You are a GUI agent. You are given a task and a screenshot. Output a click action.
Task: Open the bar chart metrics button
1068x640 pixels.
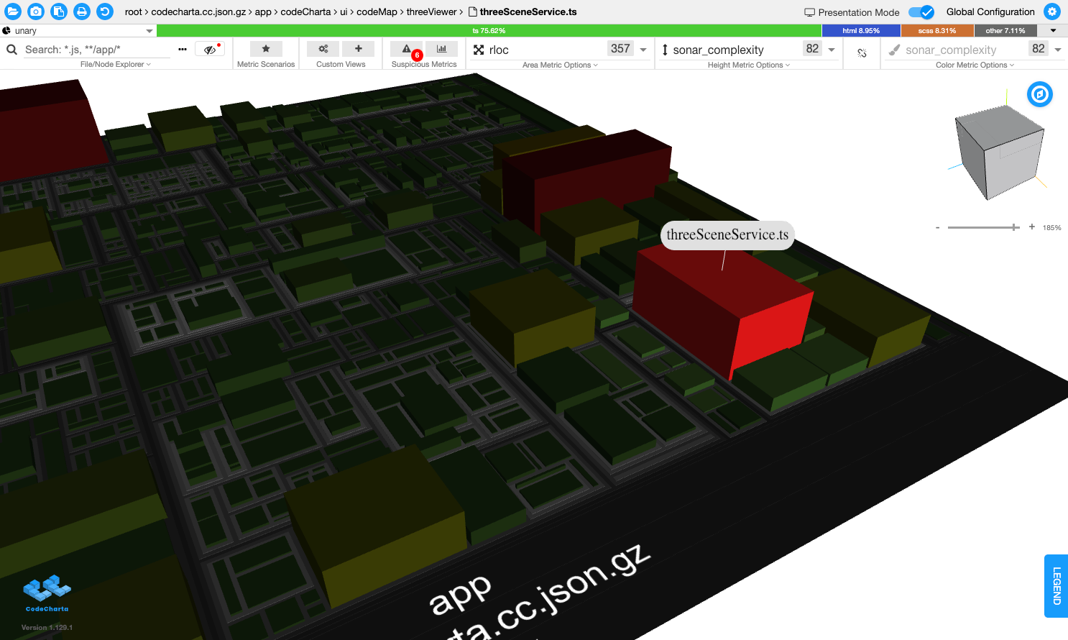(441, 48)
